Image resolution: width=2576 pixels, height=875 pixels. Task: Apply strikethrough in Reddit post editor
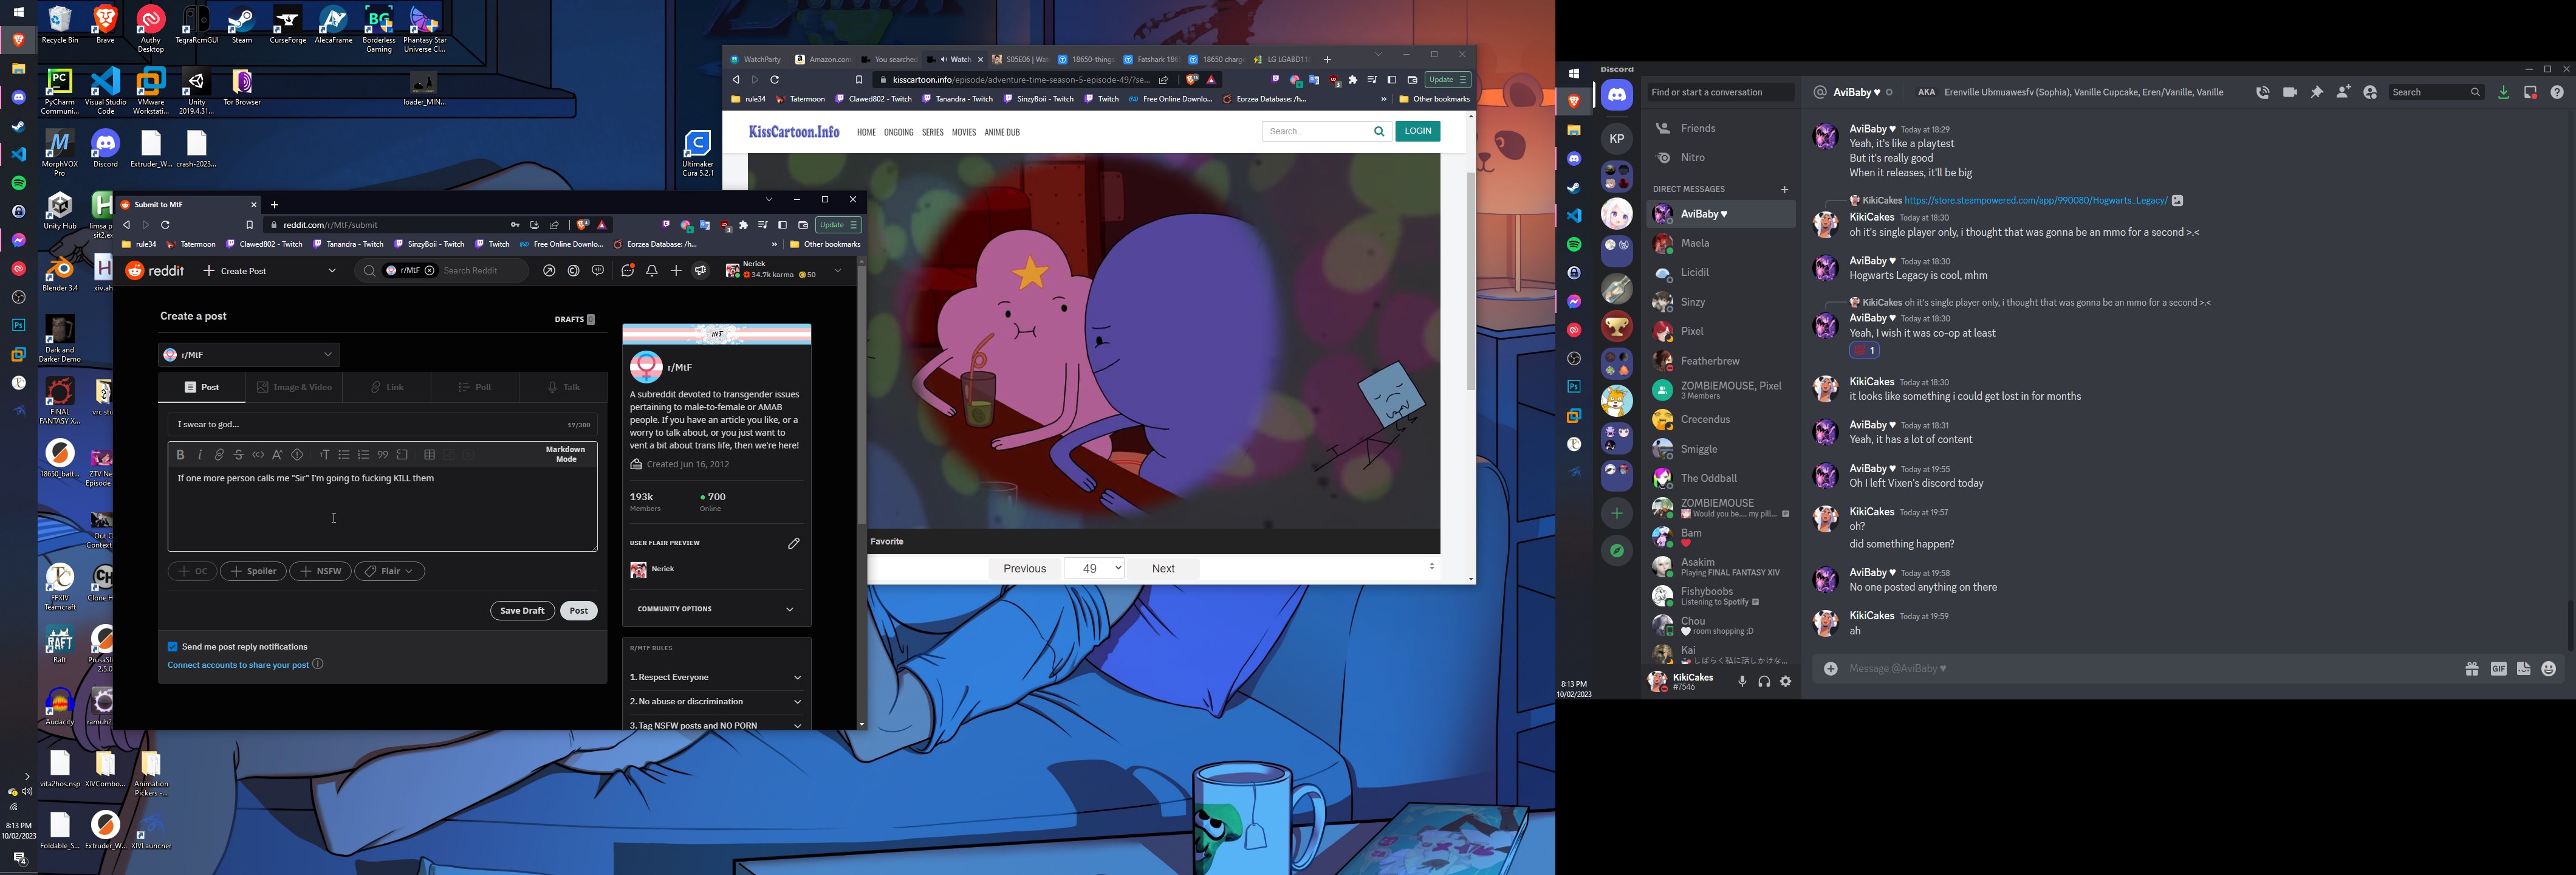[239, 455]
